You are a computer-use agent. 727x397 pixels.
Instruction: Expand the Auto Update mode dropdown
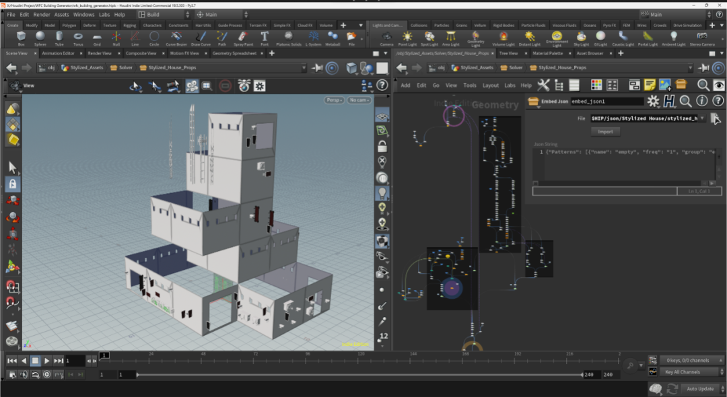coord(701,389)
